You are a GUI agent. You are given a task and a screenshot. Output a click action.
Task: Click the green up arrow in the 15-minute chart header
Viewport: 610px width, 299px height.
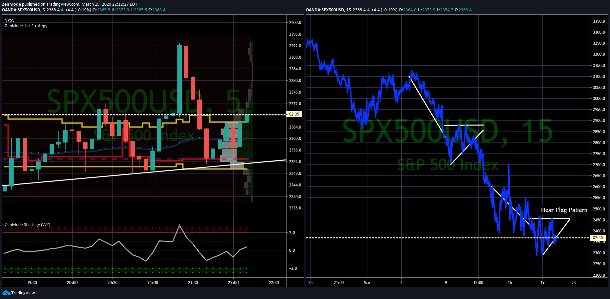click(x=368, y=10)
